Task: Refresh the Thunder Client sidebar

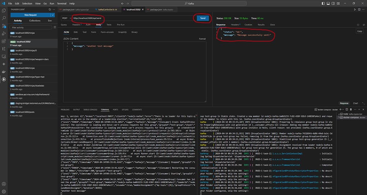Action: pyautogui.click(x=49, y=10)
